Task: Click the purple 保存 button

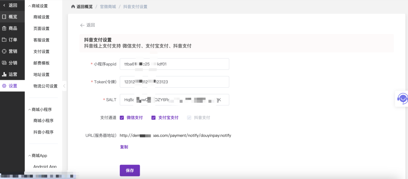Action: click(x=130, y=170)
